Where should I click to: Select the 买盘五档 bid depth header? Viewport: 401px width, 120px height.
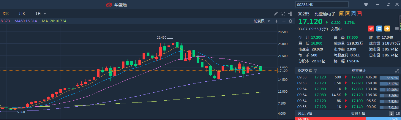point(305,113)
